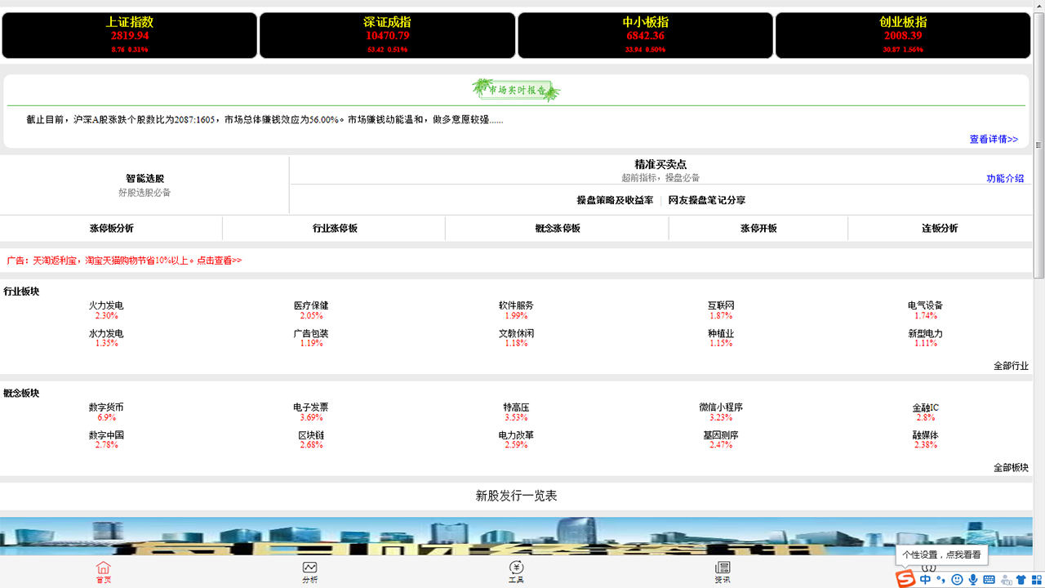The width and height of the screenshot is (1045, 588).
Task: Click the Sogou input method logo
Action: 905,580
